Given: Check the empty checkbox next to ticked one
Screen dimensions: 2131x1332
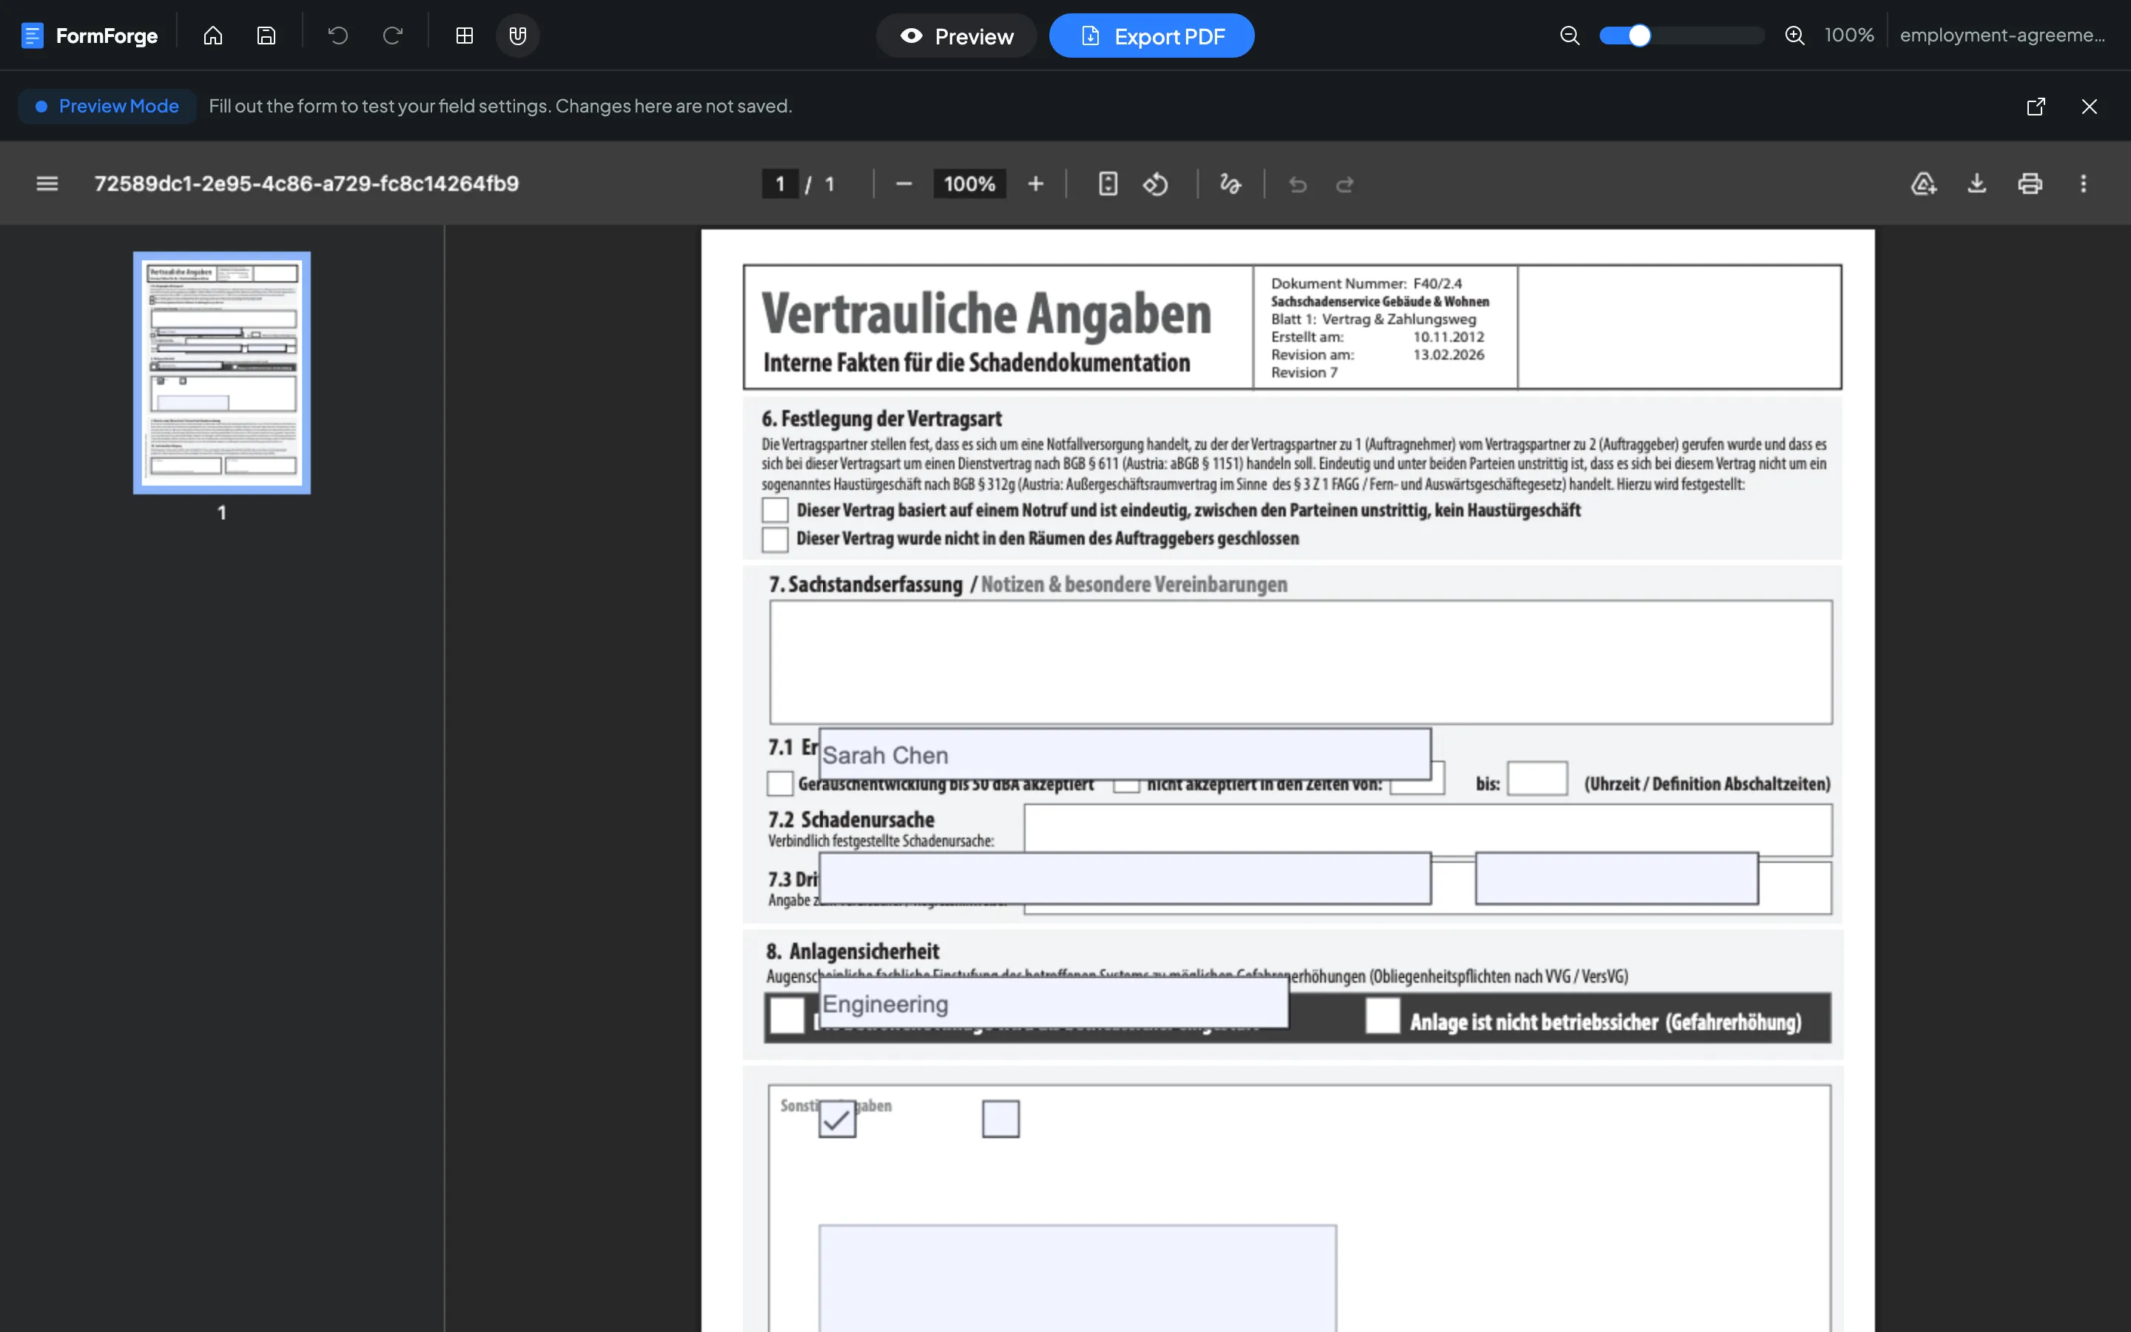Looking at the screenshot, I should (x=1000, y=1119).
